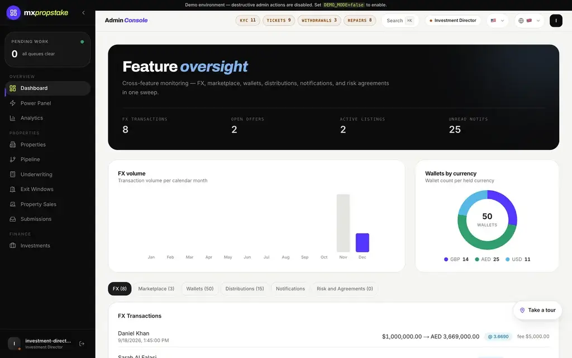Click the Underwriting calculator icon
The image size is (572, 358).
(13, 175)
